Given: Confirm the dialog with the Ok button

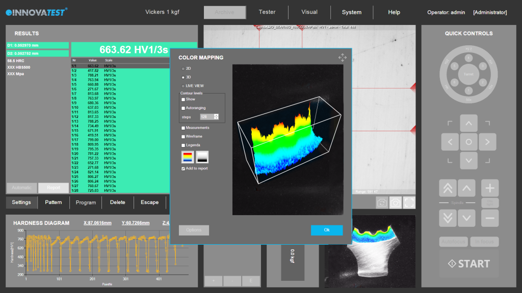Looking at the screenshot, I should 327,230.
